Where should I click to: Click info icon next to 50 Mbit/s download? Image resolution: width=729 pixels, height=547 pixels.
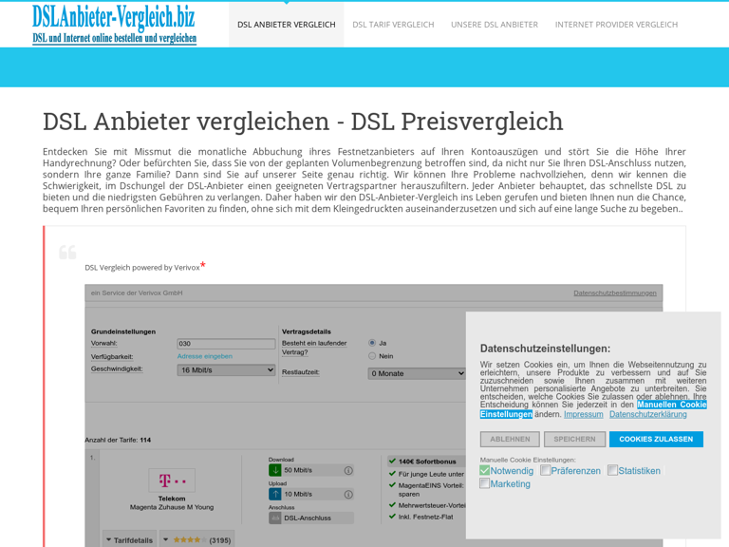348,470
